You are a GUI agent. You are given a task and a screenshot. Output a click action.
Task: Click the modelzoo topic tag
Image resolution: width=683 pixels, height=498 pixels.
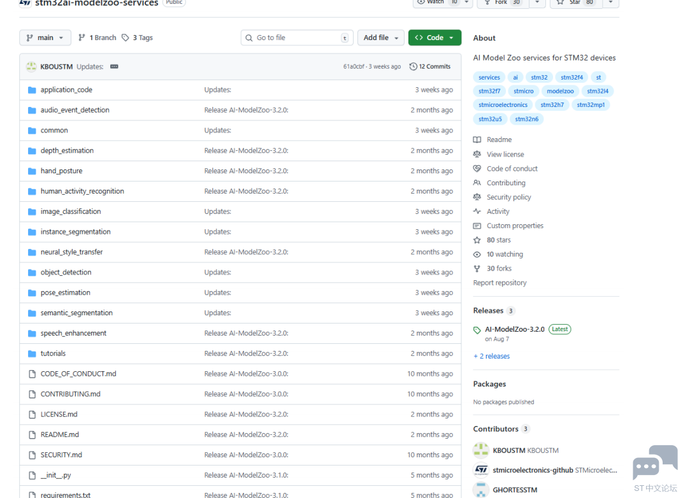[x=560, y=92]
